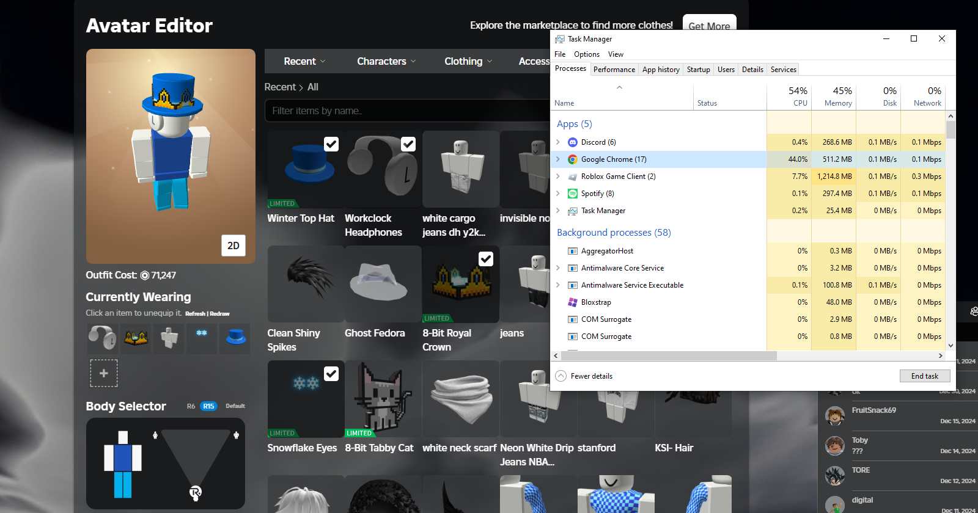Uncheck the Winter Top Hat checkbox
Viewport: 978px width, 513px height.
pos(331,144)
